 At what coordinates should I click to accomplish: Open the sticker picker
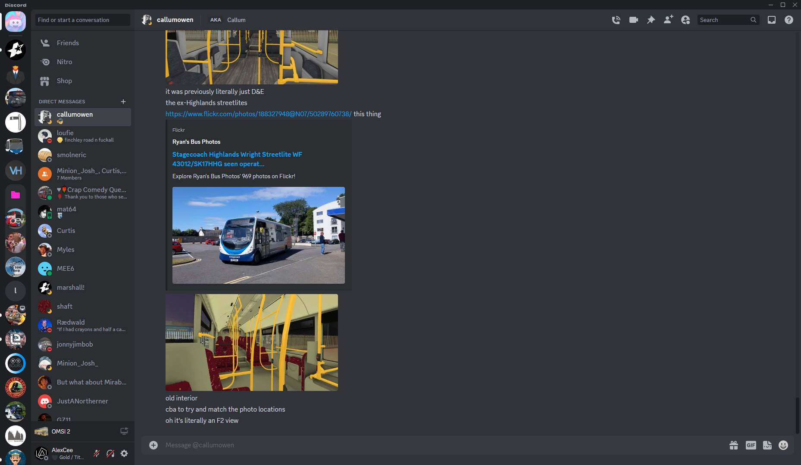767,445
